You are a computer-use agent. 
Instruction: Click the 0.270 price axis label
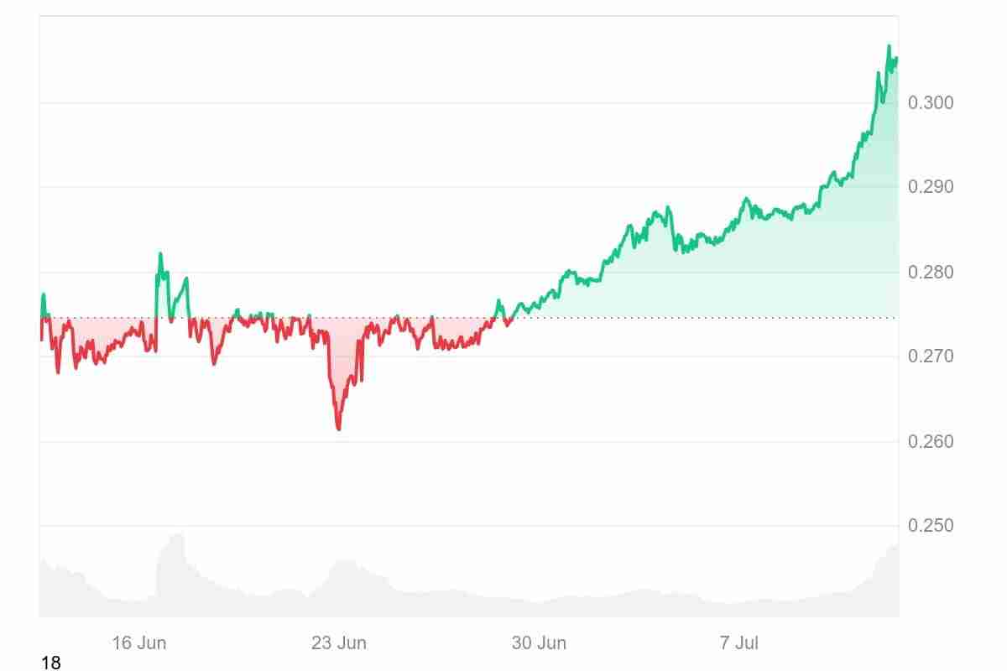pos(931,356)
